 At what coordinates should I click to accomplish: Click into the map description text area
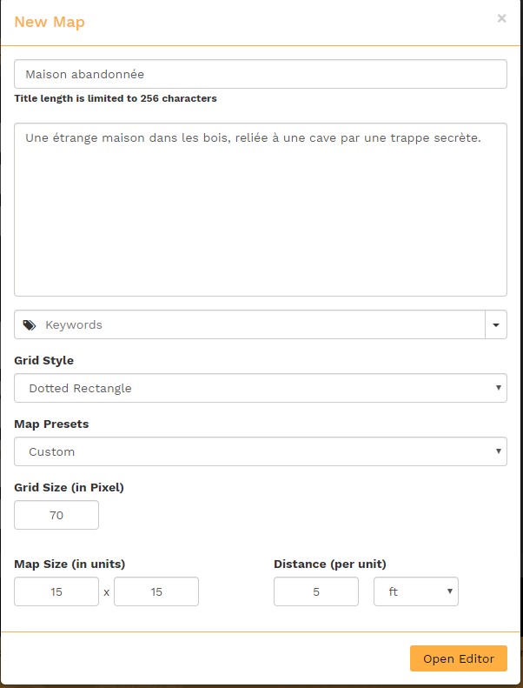click(x=261, y=209)
